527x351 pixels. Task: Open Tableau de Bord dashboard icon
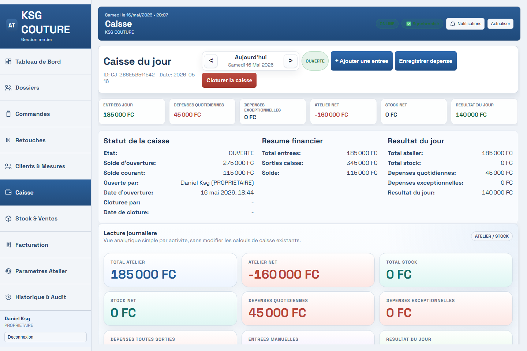pos(8,61)
